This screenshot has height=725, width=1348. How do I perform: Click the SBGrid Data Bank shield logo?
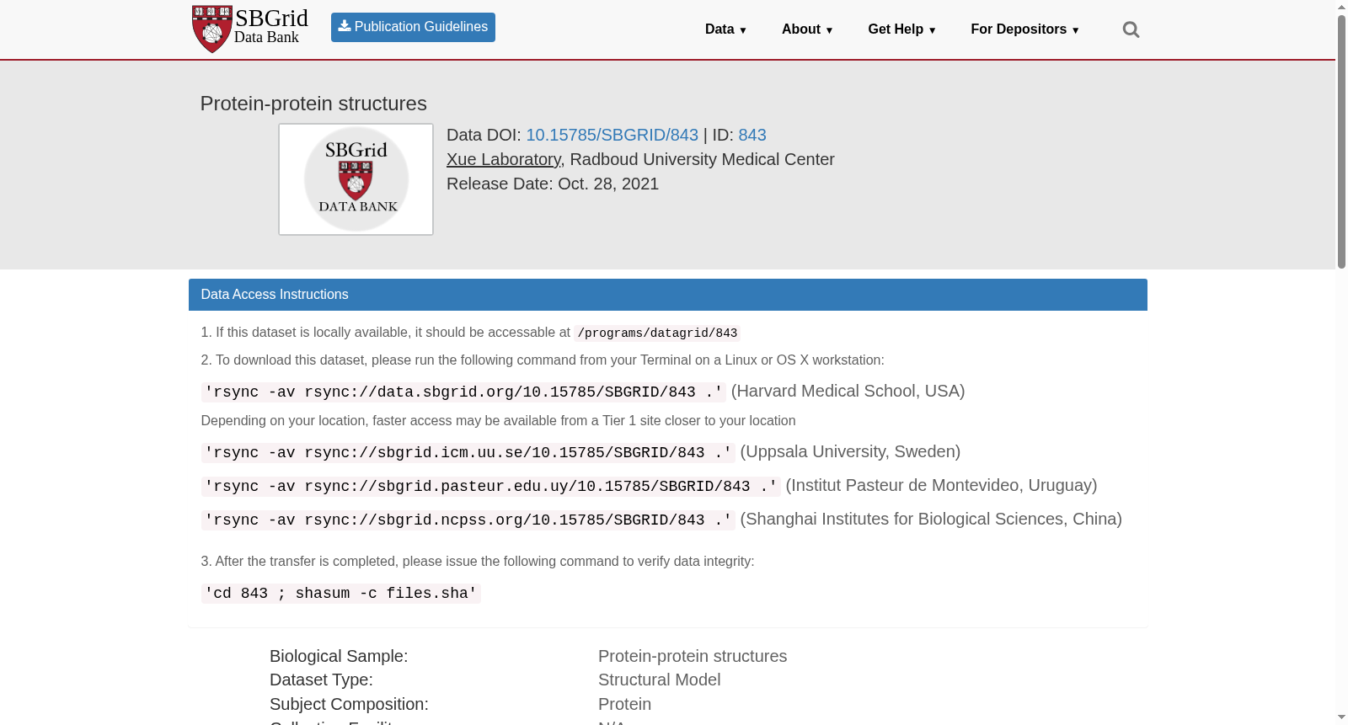point(211,29)
